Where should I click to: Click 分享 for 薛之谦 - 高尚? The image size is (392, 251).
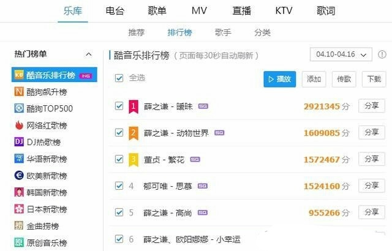[372, 212]
